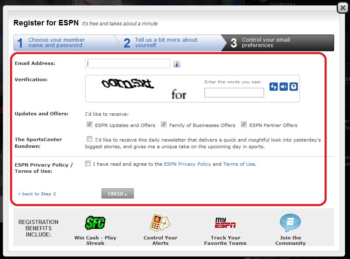
Task: Open the Join the Community speech bubble icon
Action: point(290,222)
